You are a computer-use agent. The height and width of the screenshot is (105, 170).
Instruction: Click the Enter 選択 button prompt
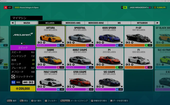12,101
